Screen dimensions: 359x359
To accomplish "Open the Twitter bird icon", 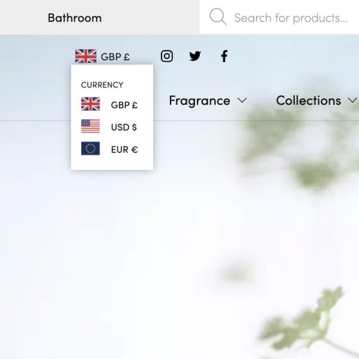I will coord(195,56).
